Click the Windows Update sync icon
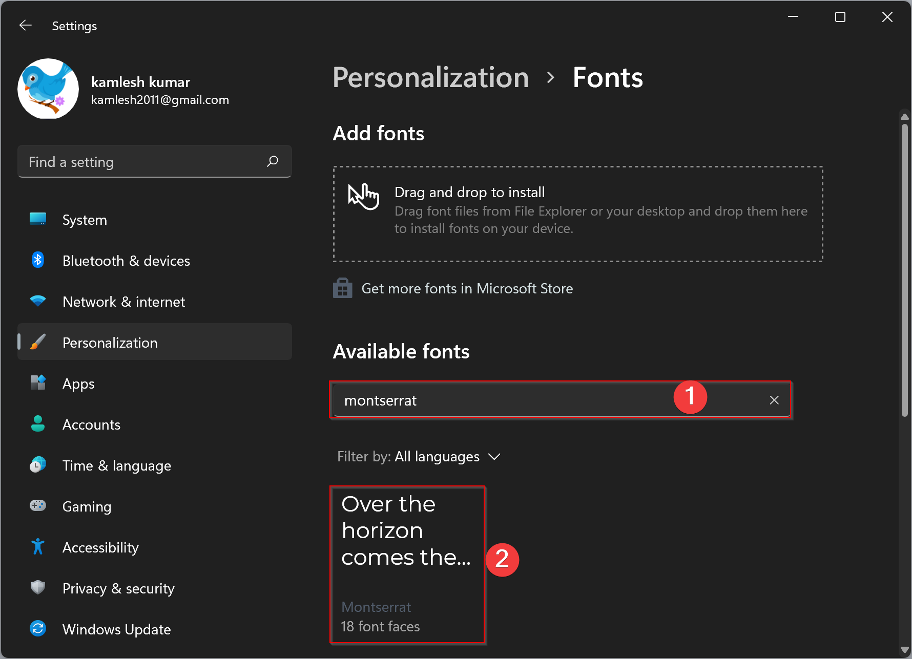912x659 pixels. pyautogui.click(x=38, y=628)
